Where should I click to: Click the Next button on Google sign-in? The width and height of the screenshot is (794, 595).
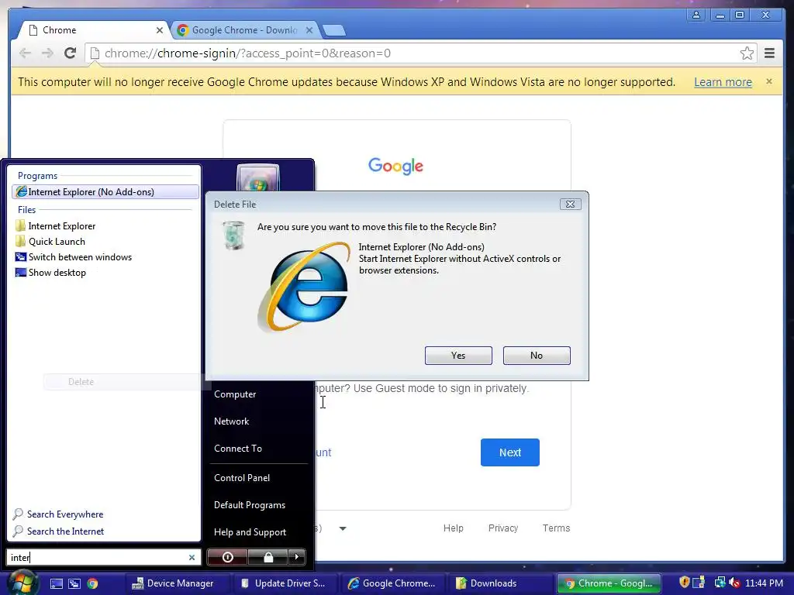coord(510,452)
